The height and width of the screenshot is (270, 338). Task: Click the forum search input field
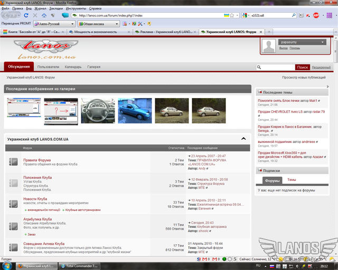point(278,67)
